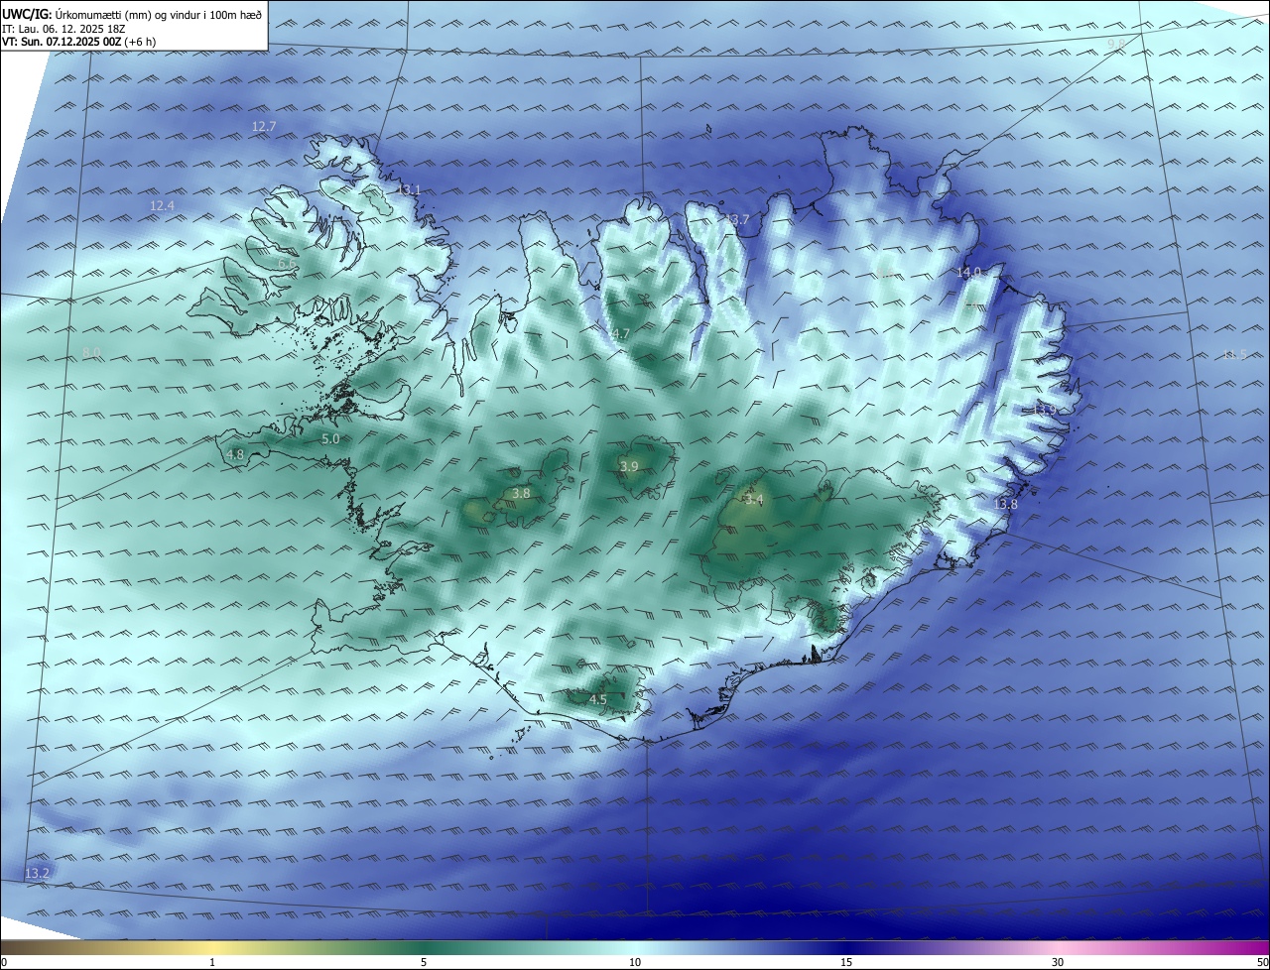
Task: Click the title 'UWC/IG: Úrkomumætti (mm) og vindur'
Action: [x=132, y=14]
